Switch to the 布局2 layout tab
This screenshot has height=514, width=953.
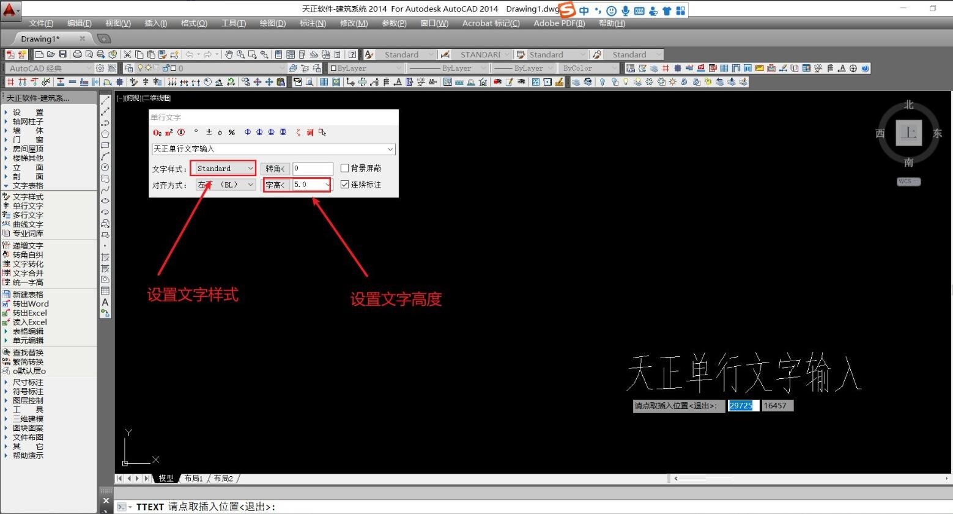tap(223, 479)
